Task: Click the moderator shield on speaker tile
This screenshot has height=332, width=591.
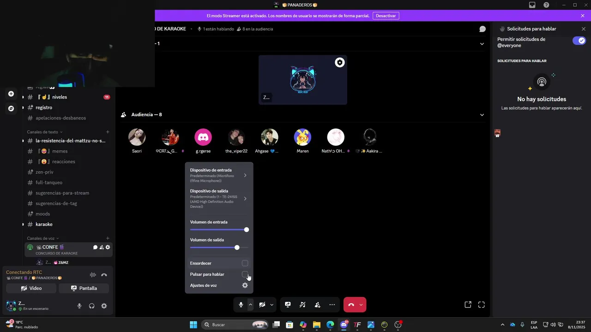Action: (340, 62)
